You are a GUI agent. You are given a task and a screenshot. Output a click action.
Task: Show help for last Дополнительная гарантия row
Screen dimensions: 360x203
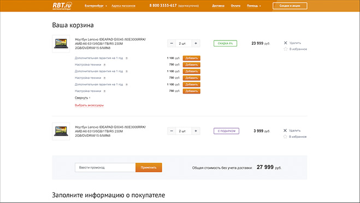point(127,85)
